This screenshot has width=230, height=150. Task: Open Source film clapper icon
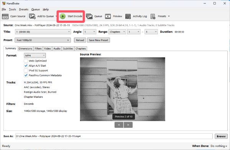coord(5,16)
